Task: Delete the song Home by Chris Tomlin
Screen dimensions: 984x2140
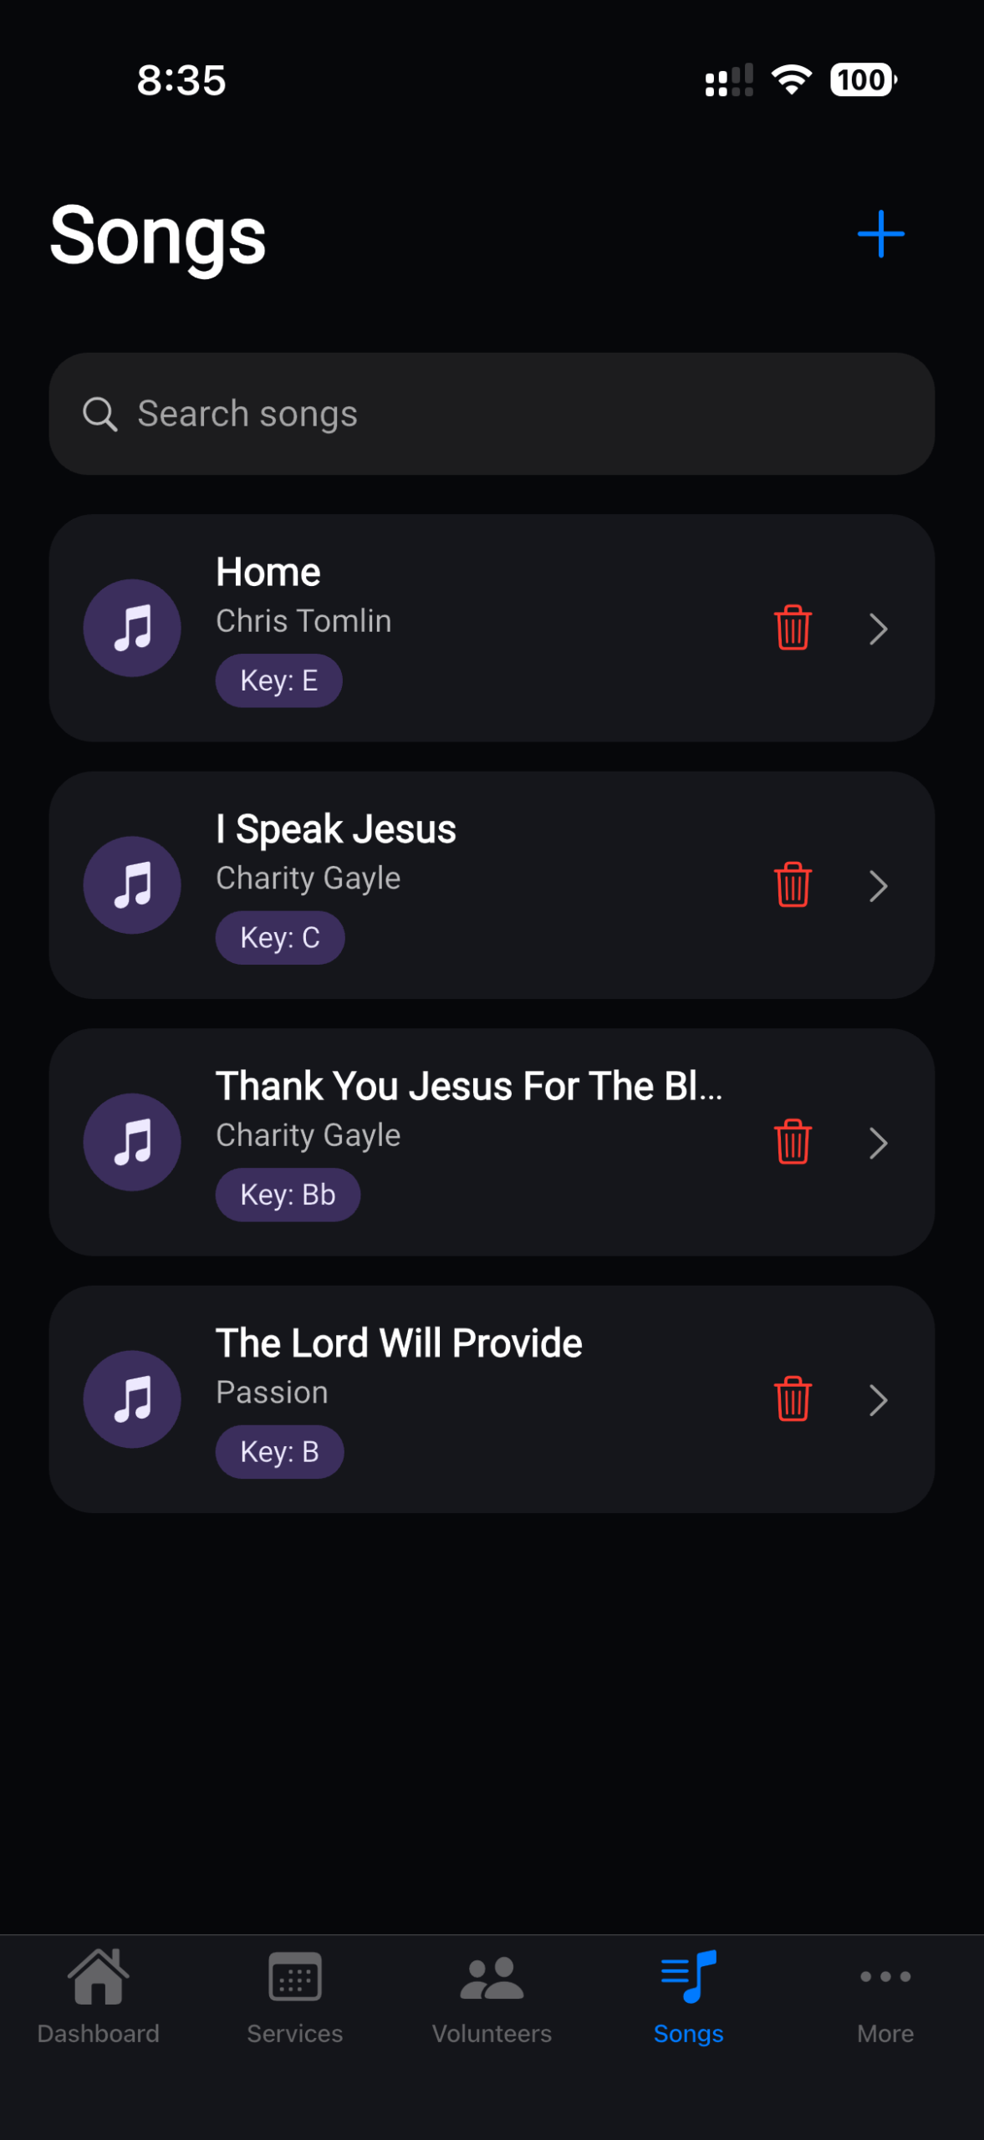Action: (792, 628)
